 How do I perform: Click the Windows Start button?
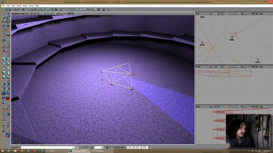(x=3, y=151)
